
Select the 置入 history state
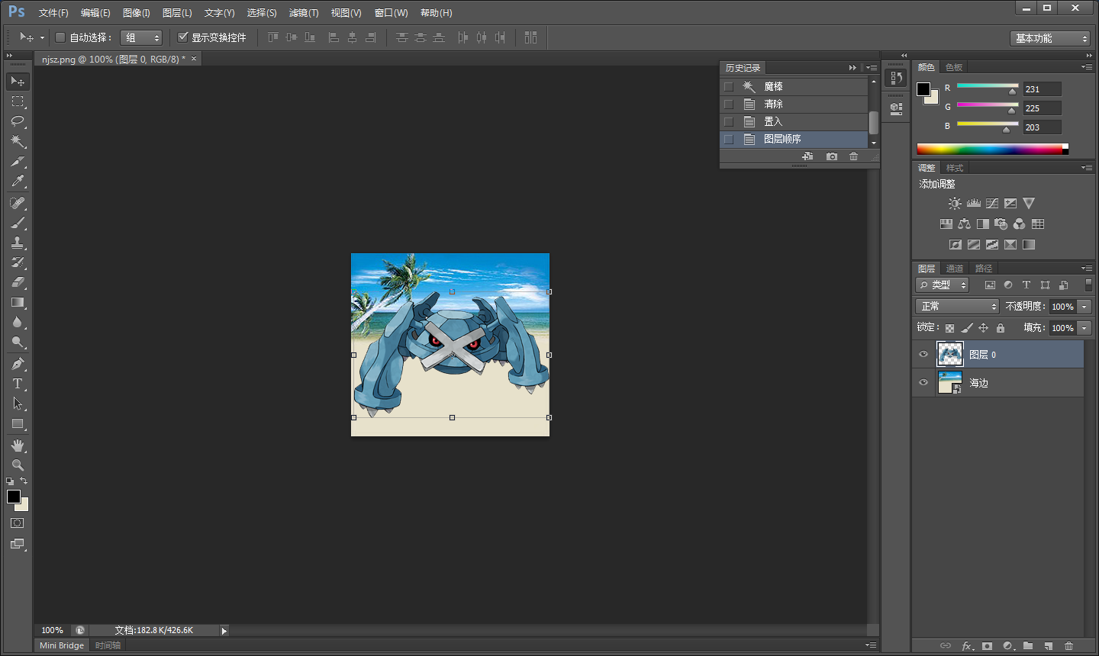(794, 122)
